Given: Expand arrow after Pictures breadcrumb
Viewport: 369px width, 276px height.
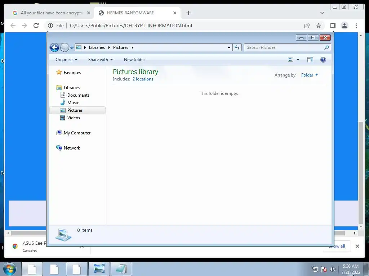Looking at the screenshot, I should tap(133, 47).
